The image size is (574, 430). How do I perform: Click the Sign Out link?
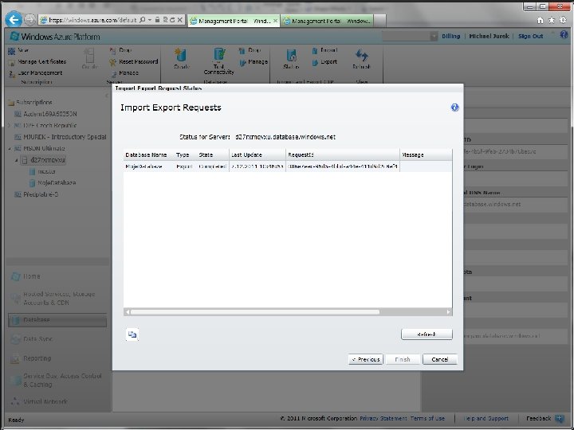coord(530,36)
